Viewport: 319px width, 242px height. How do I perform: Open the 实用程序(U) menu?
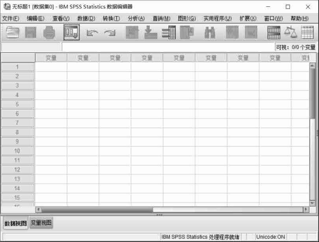[x=218, y=18]
